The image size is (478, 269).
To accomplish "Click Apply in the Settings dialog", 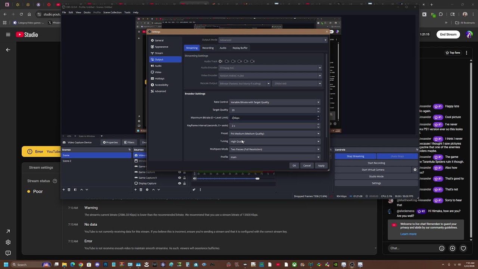I will pos(321,166).
